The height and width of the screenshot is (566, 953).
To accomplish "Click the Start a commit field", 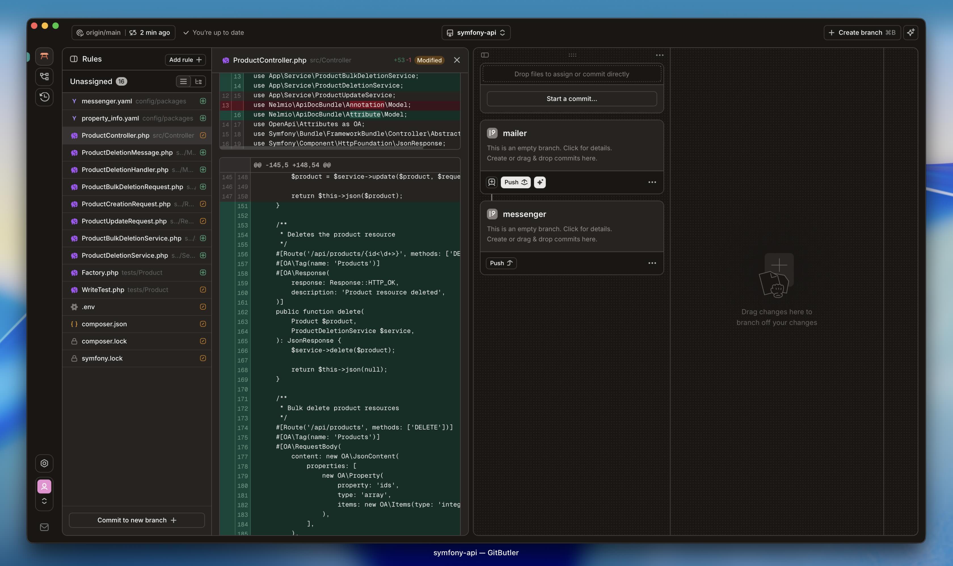I will click(572, 99).
